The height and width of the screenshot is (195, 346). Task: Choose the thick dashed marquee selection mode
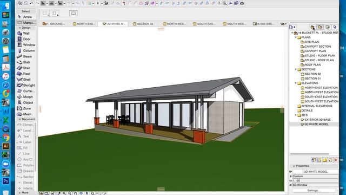74,13
